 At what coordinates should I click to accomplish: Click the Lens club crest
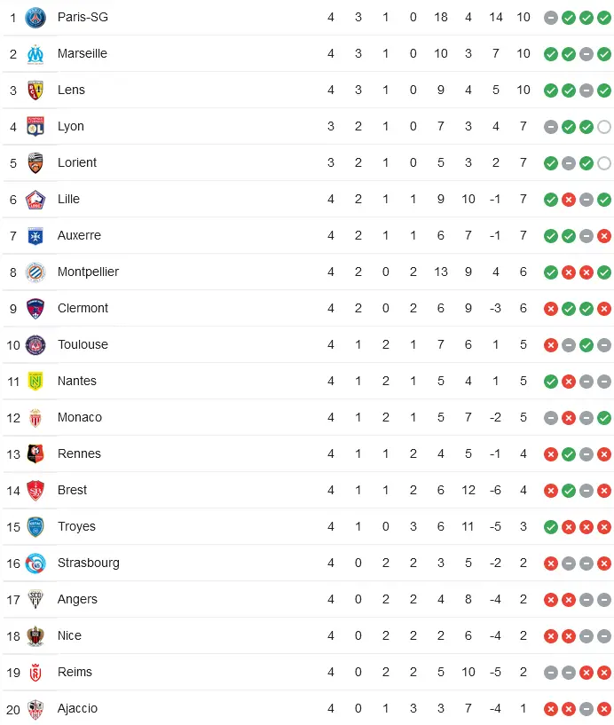35,90
